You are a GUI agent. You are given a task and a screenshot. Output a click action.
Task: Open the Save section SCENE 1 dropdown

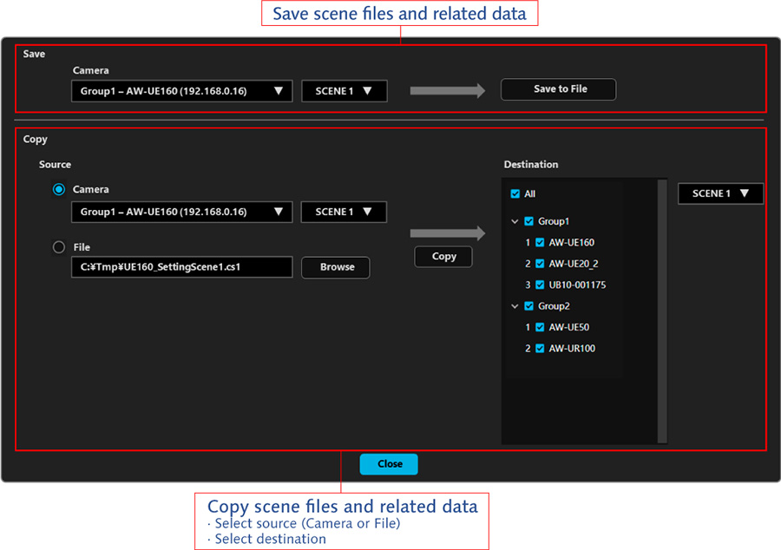[x=344, y=91]
